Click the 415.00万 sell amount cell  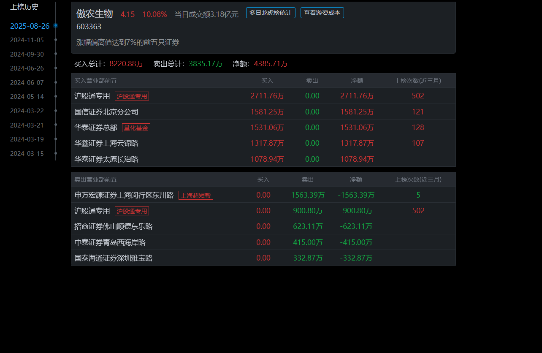[308, 242]
